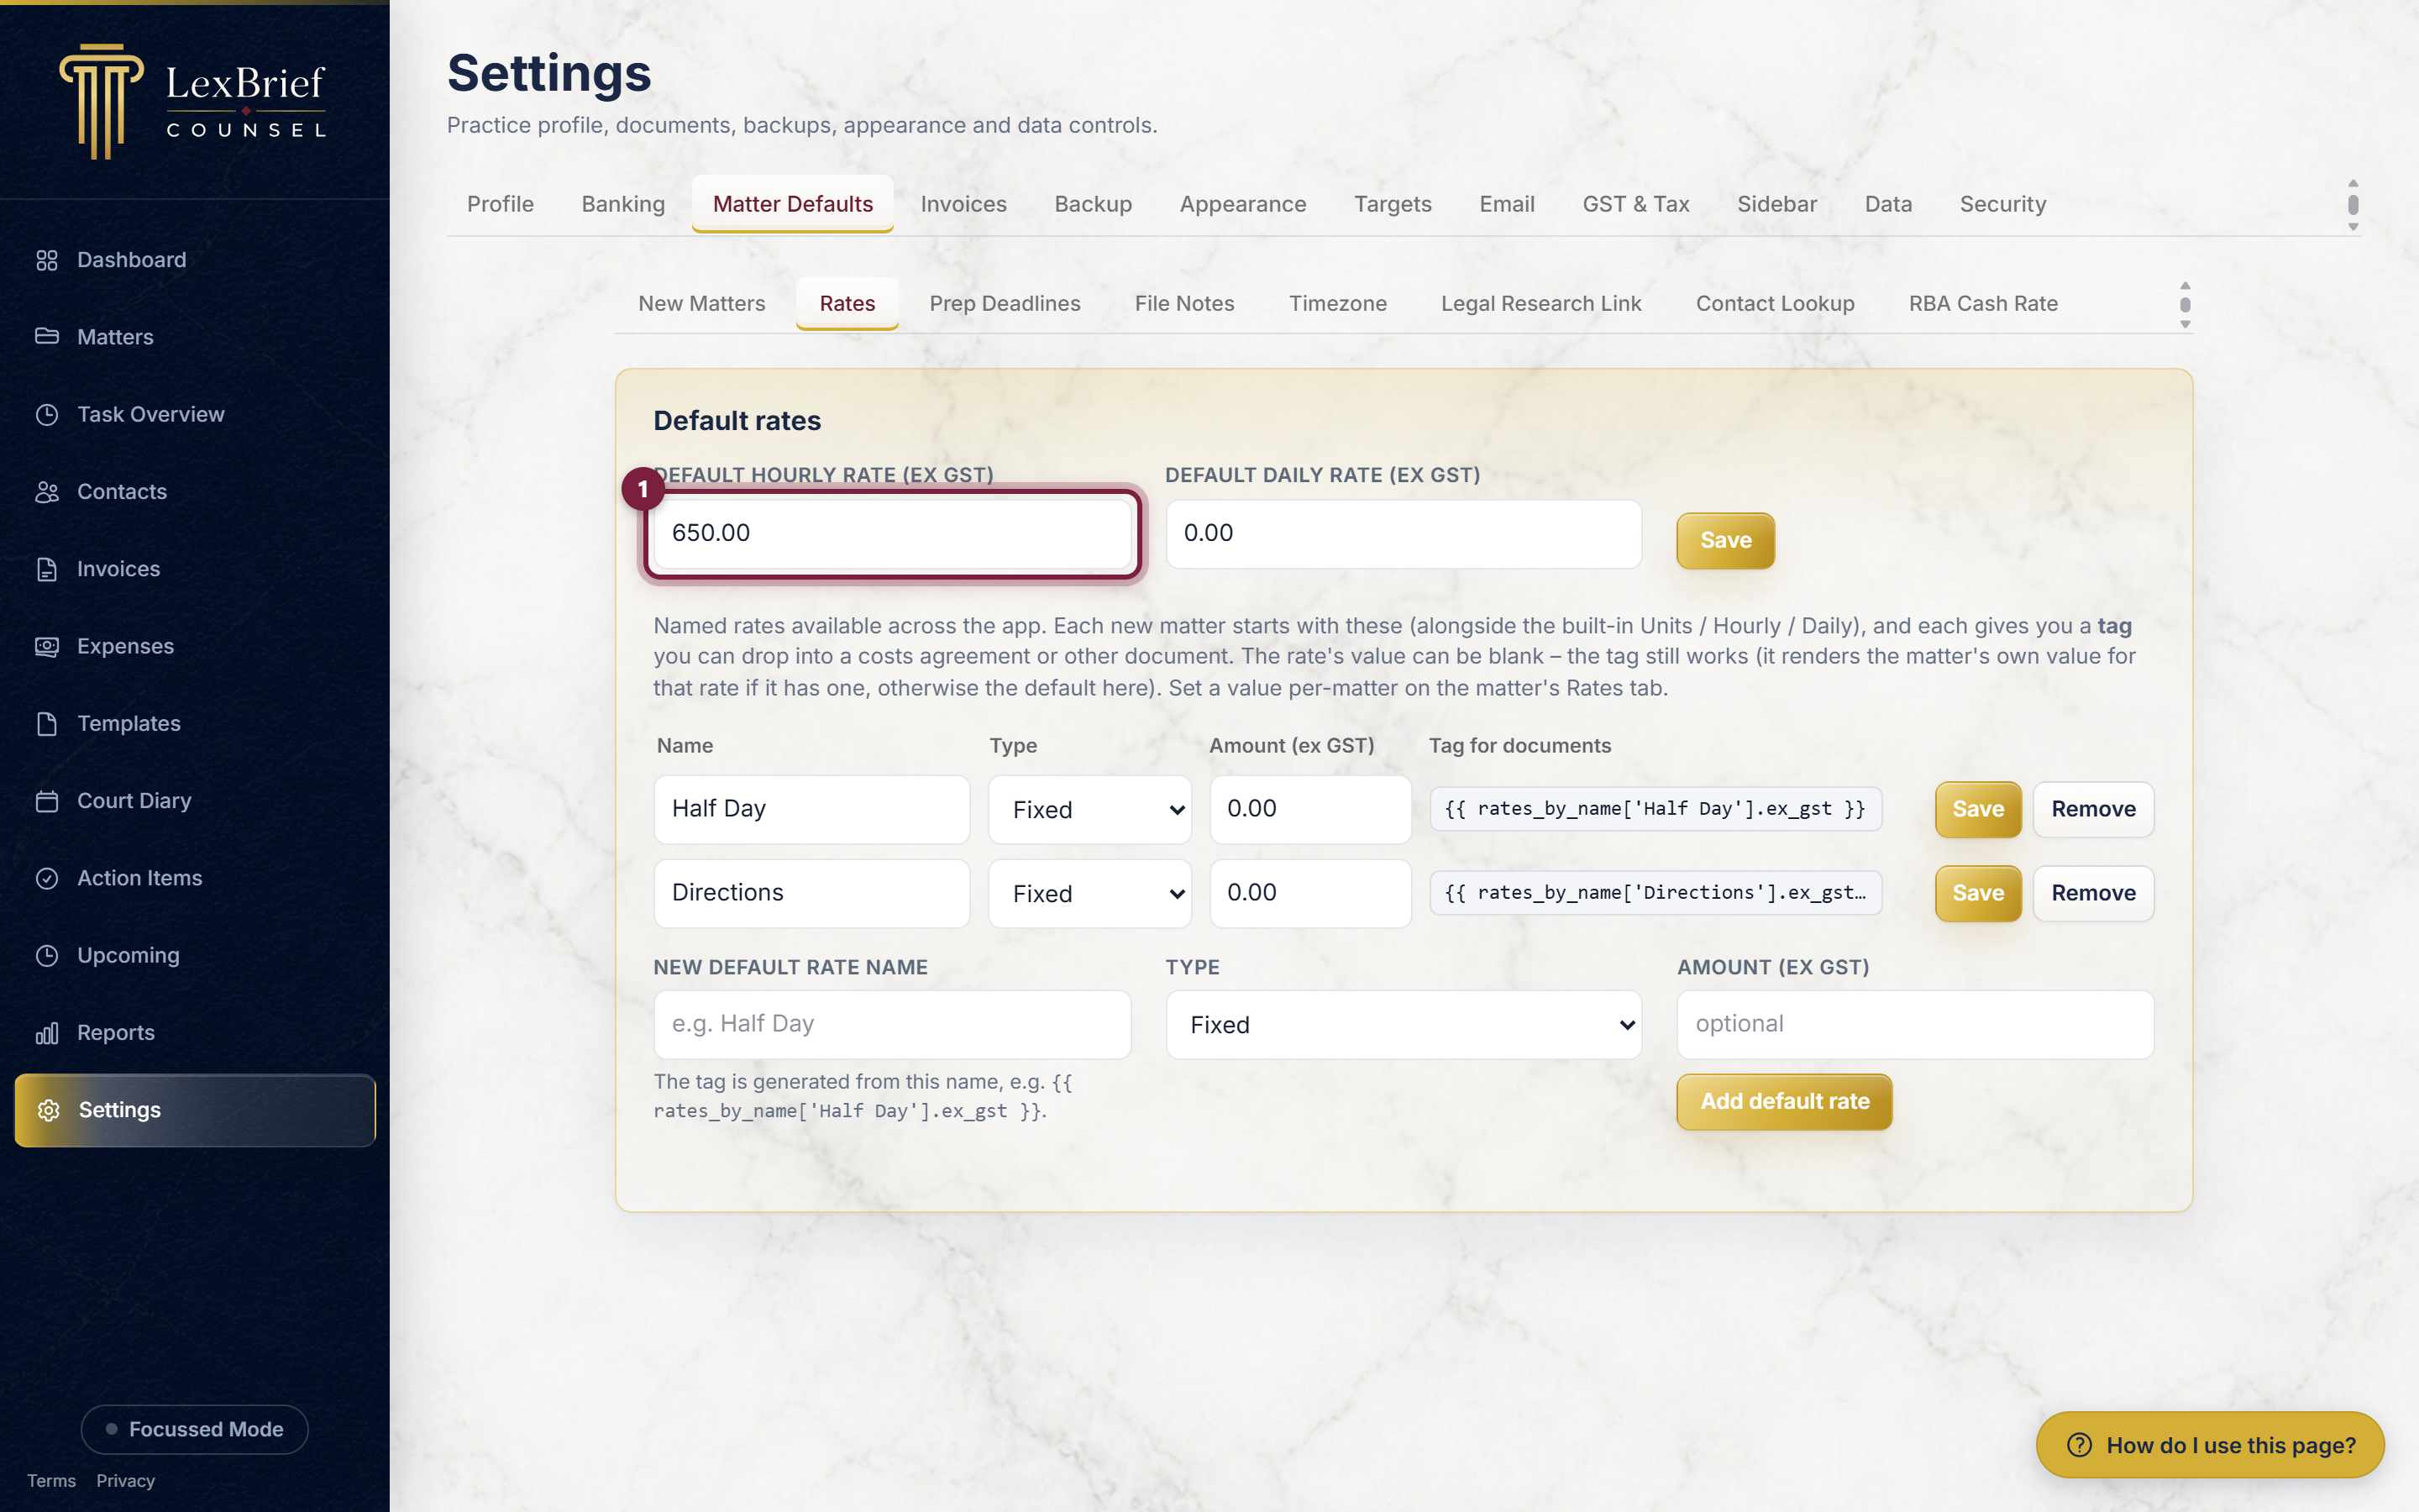Click How do I use this page
Viewport: 2419px width, 1512px height.
pos(2210,1445)
